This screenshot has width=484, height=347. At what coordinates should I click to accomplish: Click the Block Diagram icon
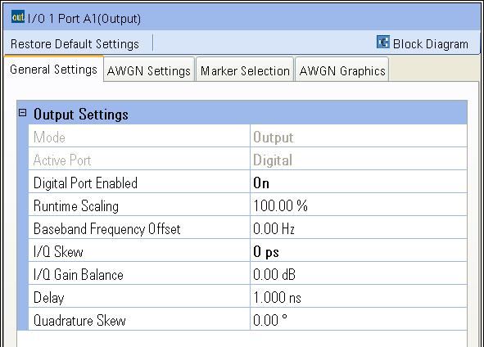383,42
